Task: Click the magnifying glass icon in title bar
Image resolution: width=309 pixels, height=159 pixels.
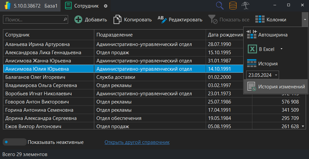Action: pos(220,6)
